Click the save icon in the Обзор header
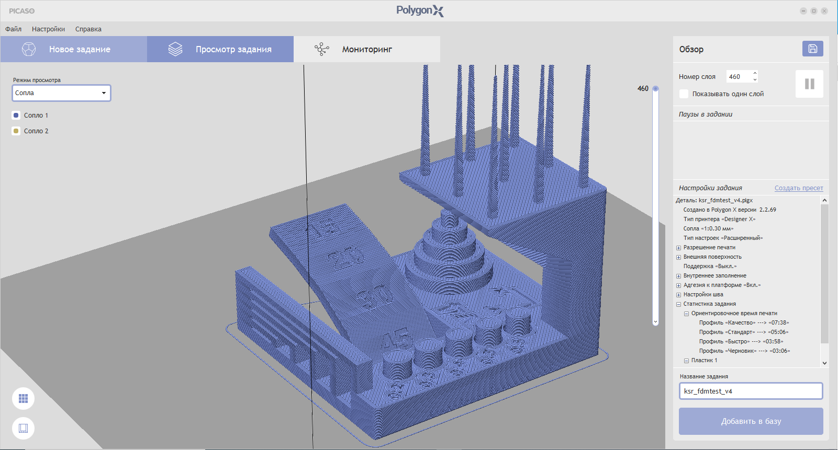838x450 pixels. coord(812,49)
